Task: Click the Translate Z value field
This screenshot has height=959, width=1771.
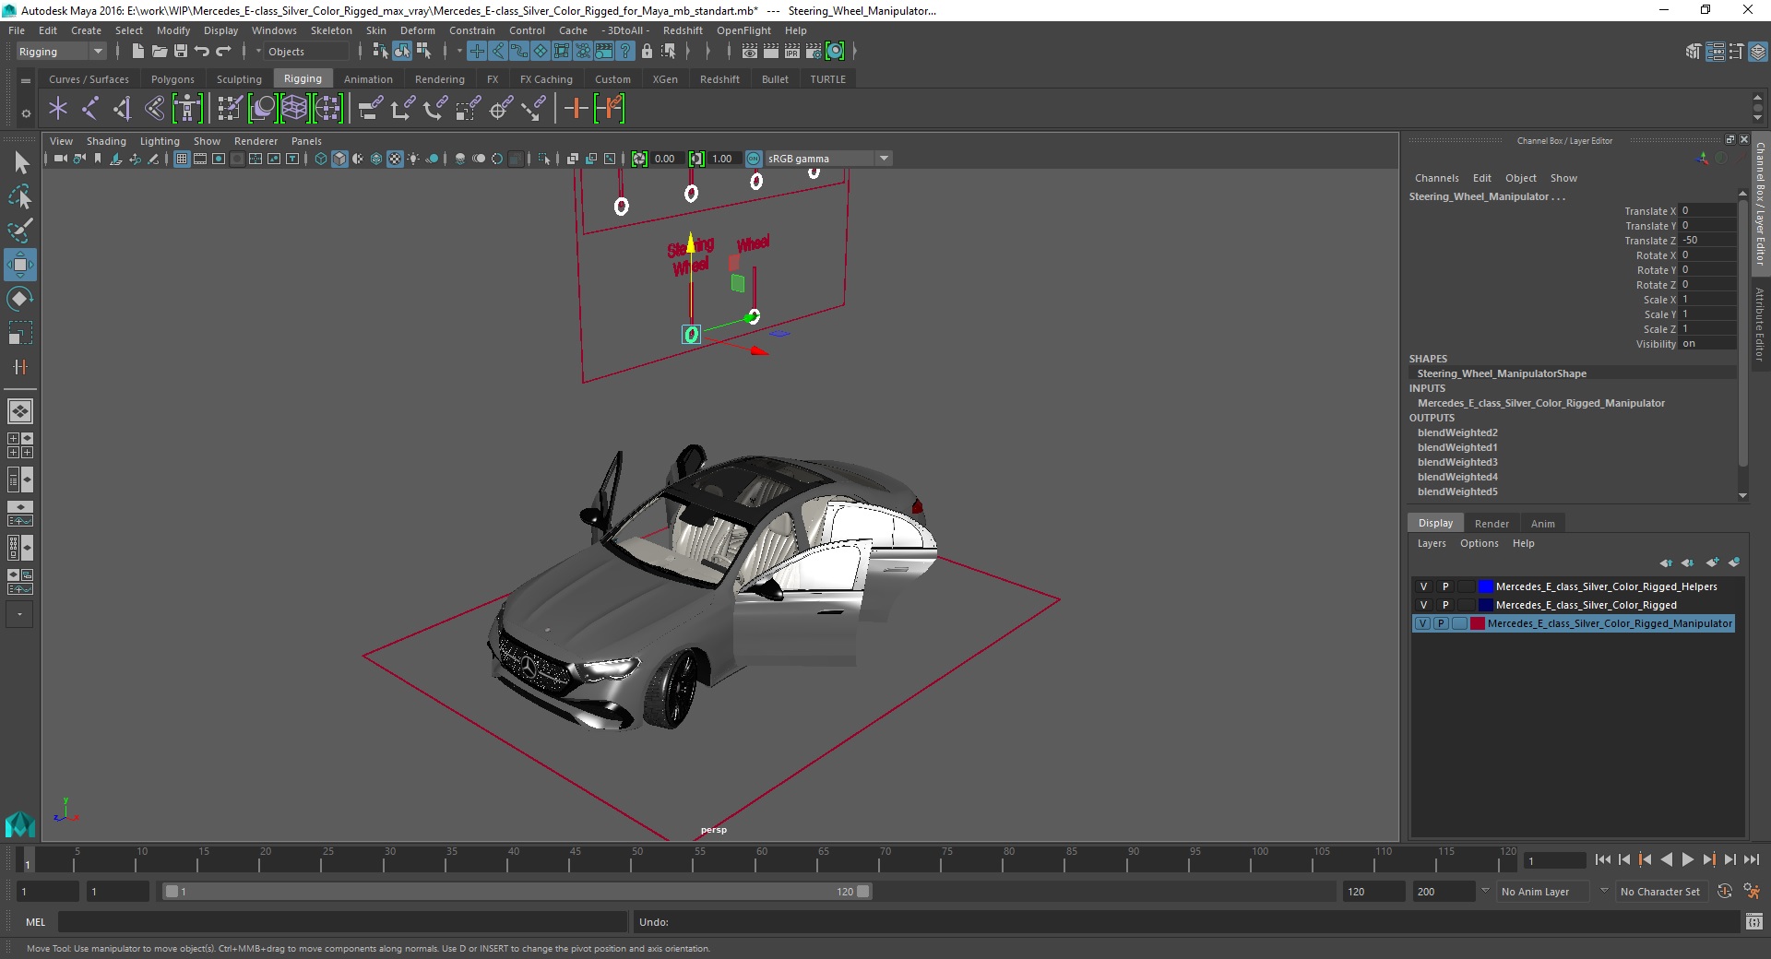Action: (x=1707, y=240)
